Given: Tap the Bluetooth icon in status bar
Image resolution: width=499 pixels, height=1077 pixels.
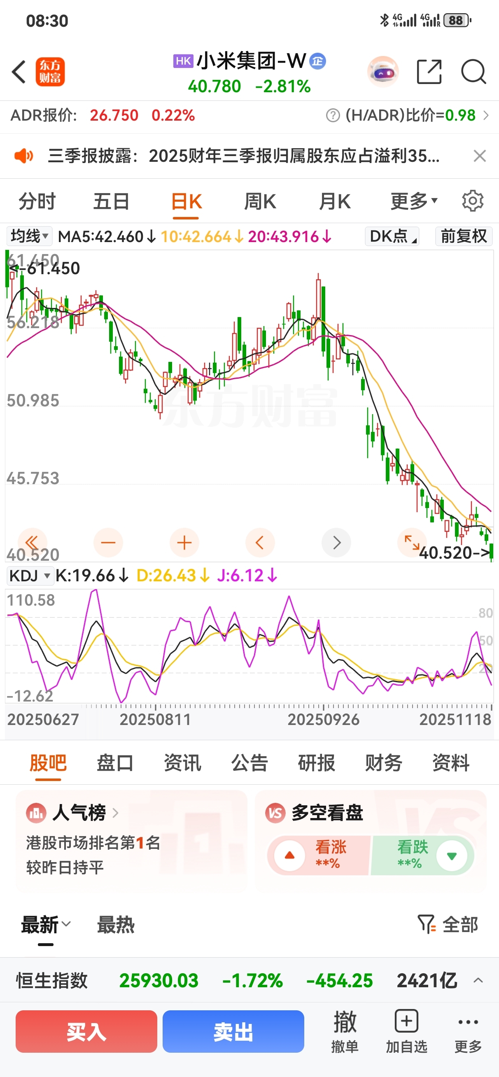Looking at the screenshot, I should click(384, 20).
